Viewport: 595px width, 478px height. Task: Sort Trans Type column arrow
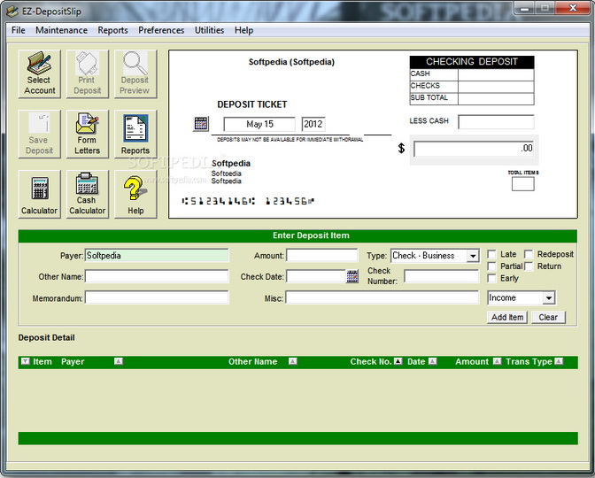559,361
